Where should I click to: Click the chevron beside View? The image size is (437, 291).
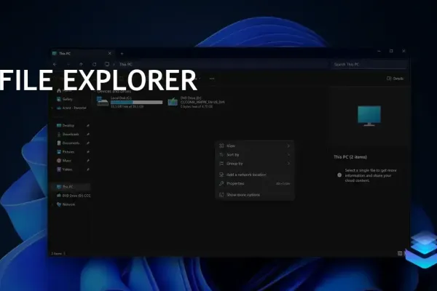pyautogui.click(x=288, y=146)
